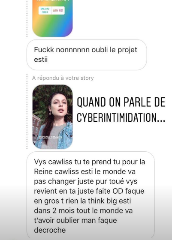Tap the @mcdonaldscanada mention on the story

pos(50,137)
